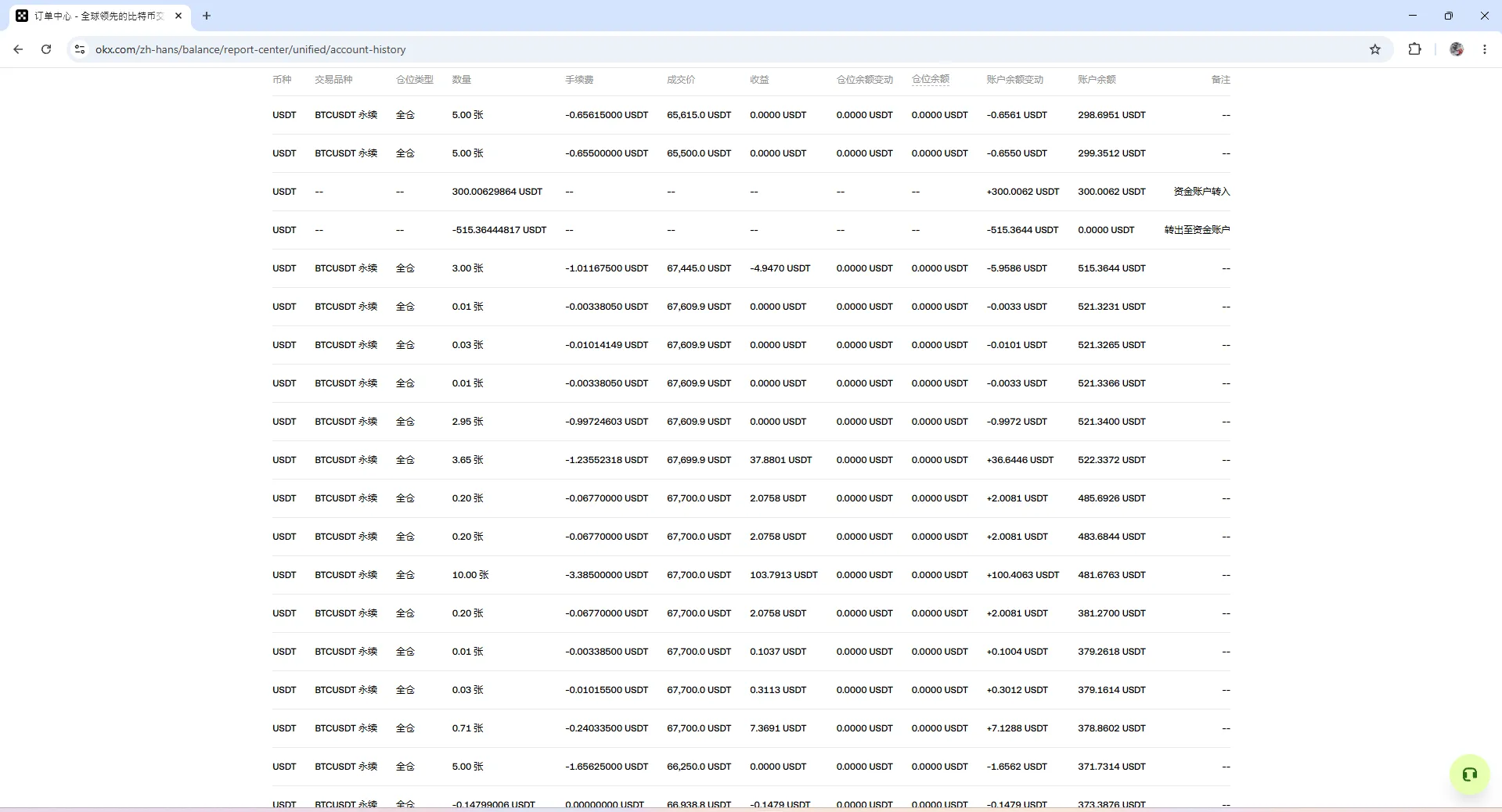Reload the OKX page
The width and height of the screenshot is (1502, 812).
coord(46,49)
